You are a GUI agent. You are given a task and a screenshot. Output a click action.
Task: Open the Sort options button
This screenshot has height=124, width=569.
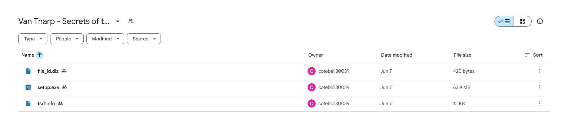click(x=533, y=55)
